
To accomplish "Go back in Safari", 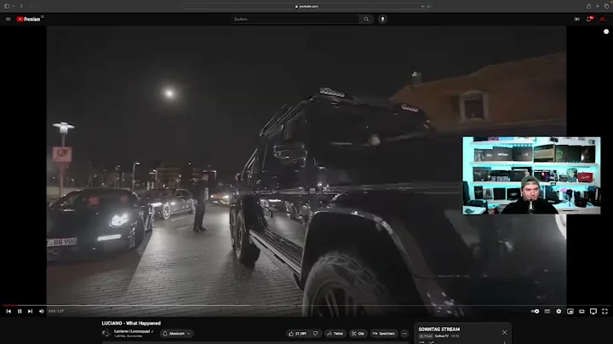I will tap(21, 6).
